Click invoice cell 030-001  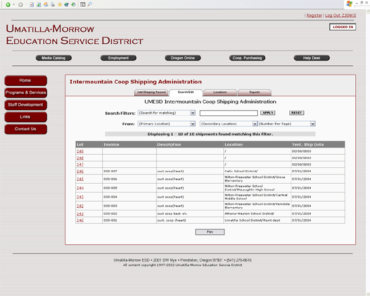(129, 220)
